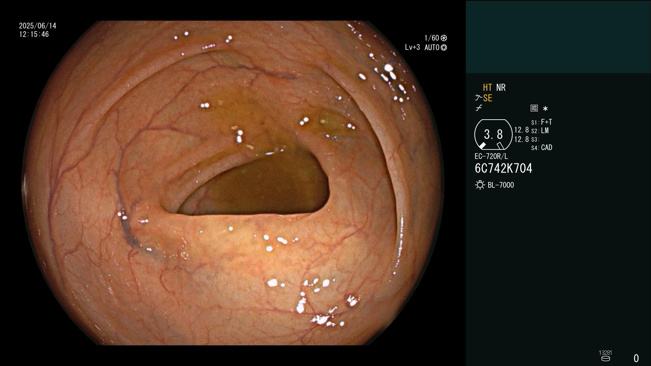Click the Lv+3 brightness level
The height and width of the screenshot is (366, 651).
pyautogui.click(x=412, y=47)
